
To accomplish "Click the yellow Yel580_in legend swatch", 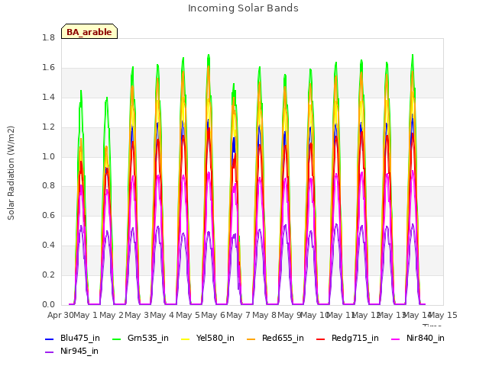I will (185, 339).
